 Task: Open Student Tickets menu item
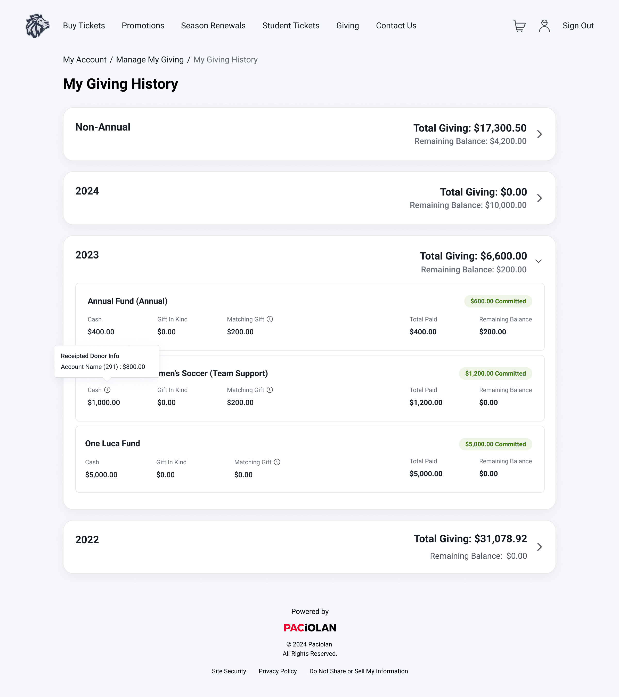coord(291,26)
